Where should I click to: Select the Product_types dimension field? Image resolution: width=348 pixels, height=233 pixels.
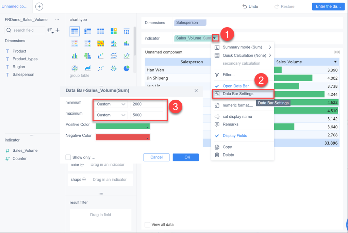(25, 59)
